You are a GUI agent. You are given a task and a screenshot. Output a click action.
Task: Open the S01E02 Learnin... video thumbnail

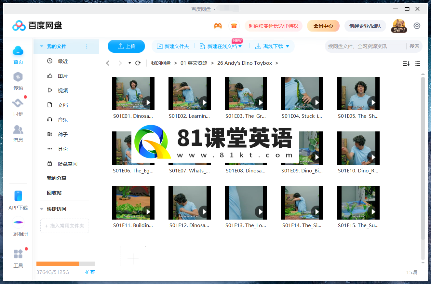click(190, 94)
